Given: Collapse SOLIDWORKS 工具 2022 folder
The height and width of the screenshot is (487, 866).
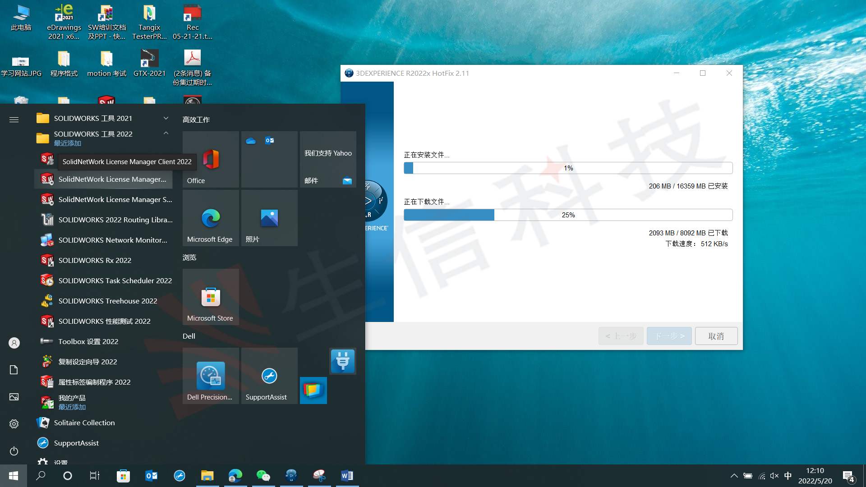Looking at the screenshot, I should tap(103, 138).
